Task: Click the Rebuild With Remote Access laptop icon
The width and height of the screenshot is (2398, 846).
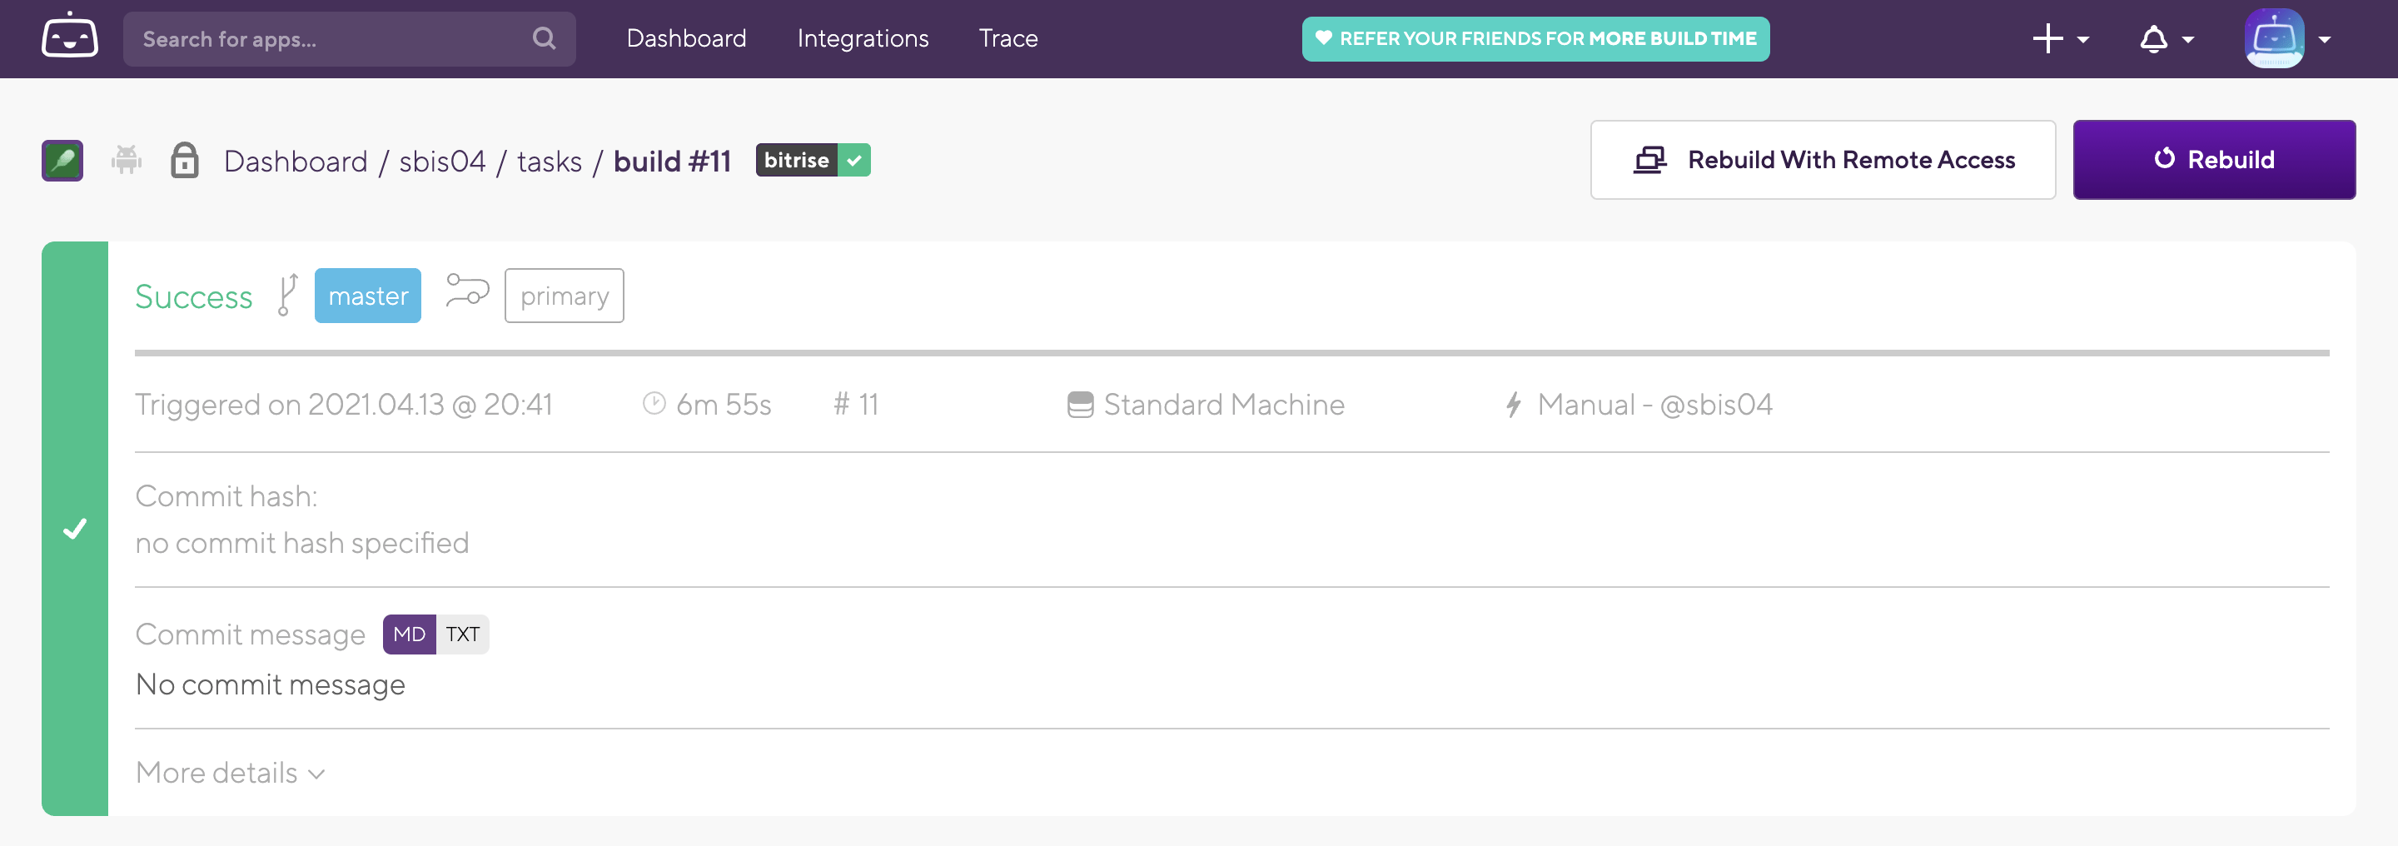Action: (1649, 159)
